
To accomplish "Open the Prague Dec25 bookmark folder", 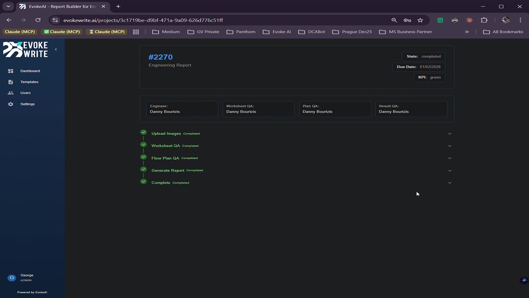I will [x=352, y=31].
